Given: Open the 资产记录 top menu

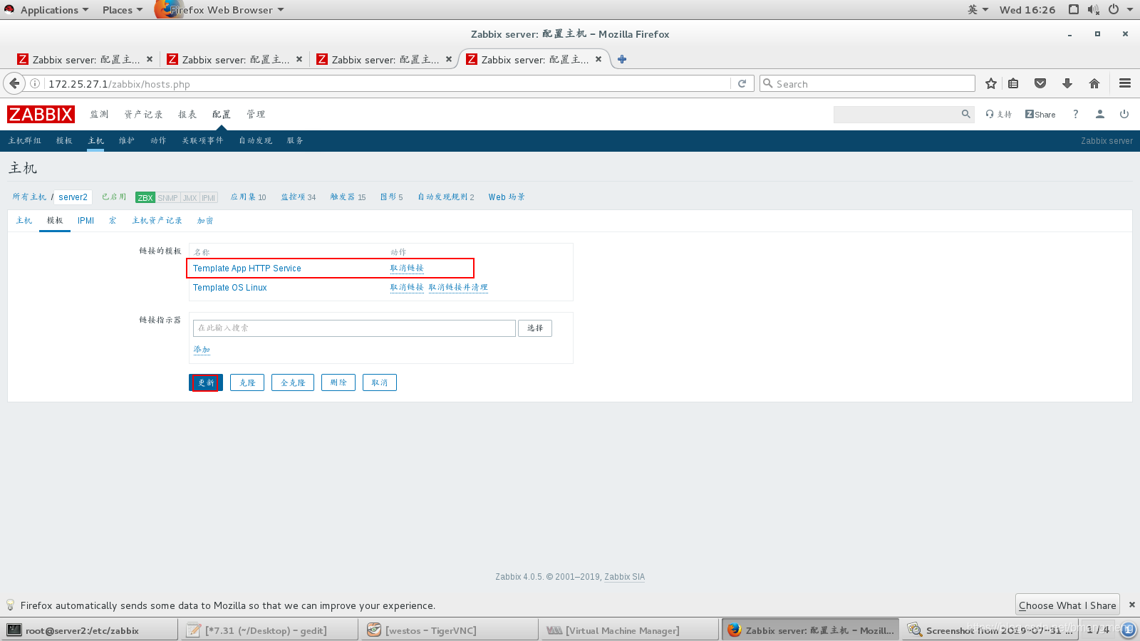Looking at the screenshot, I should 143,114.
